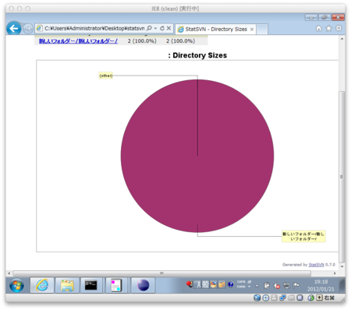
Task: Select the StatSVN - Directory Sizes tab
Action: coord(216,30)
